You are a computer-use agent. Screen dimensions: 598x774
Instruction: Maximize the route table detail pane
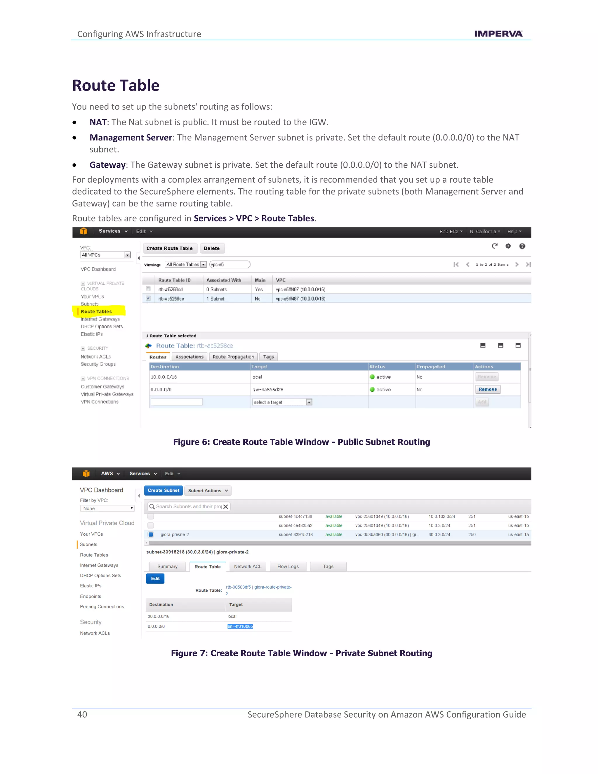click(518, 345)
